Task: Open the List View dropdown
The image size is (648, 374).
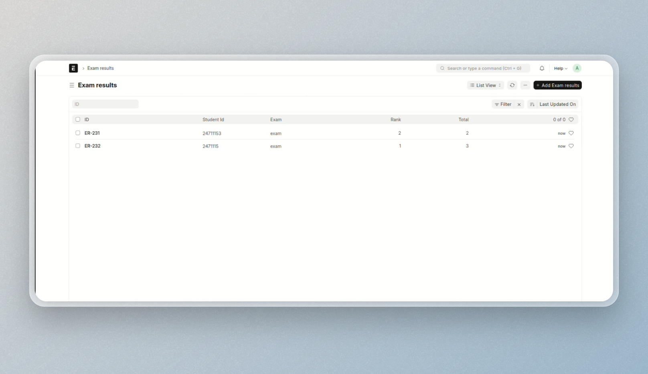Action: click(x=485, y=85)
